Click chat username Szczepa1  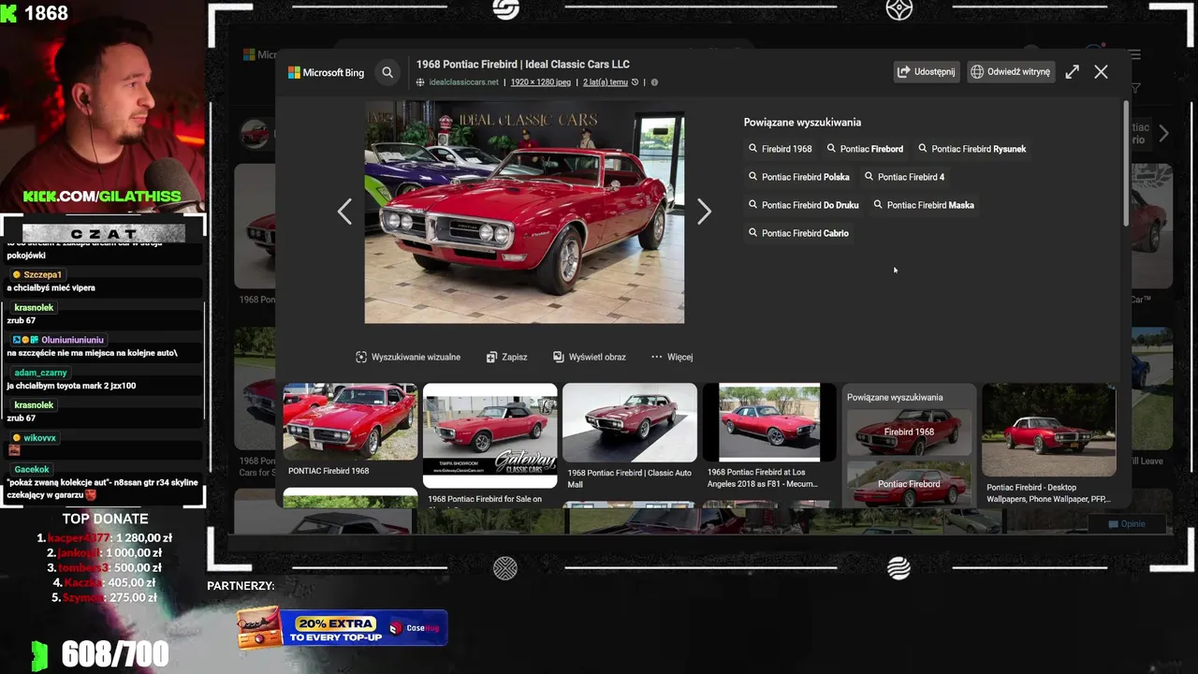coord(42,274)
